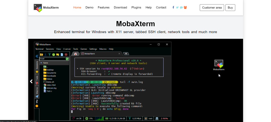Click the disk usage /: 91% indicator
The width and height of the screenshot is (271, 122).
pos(162,118)
